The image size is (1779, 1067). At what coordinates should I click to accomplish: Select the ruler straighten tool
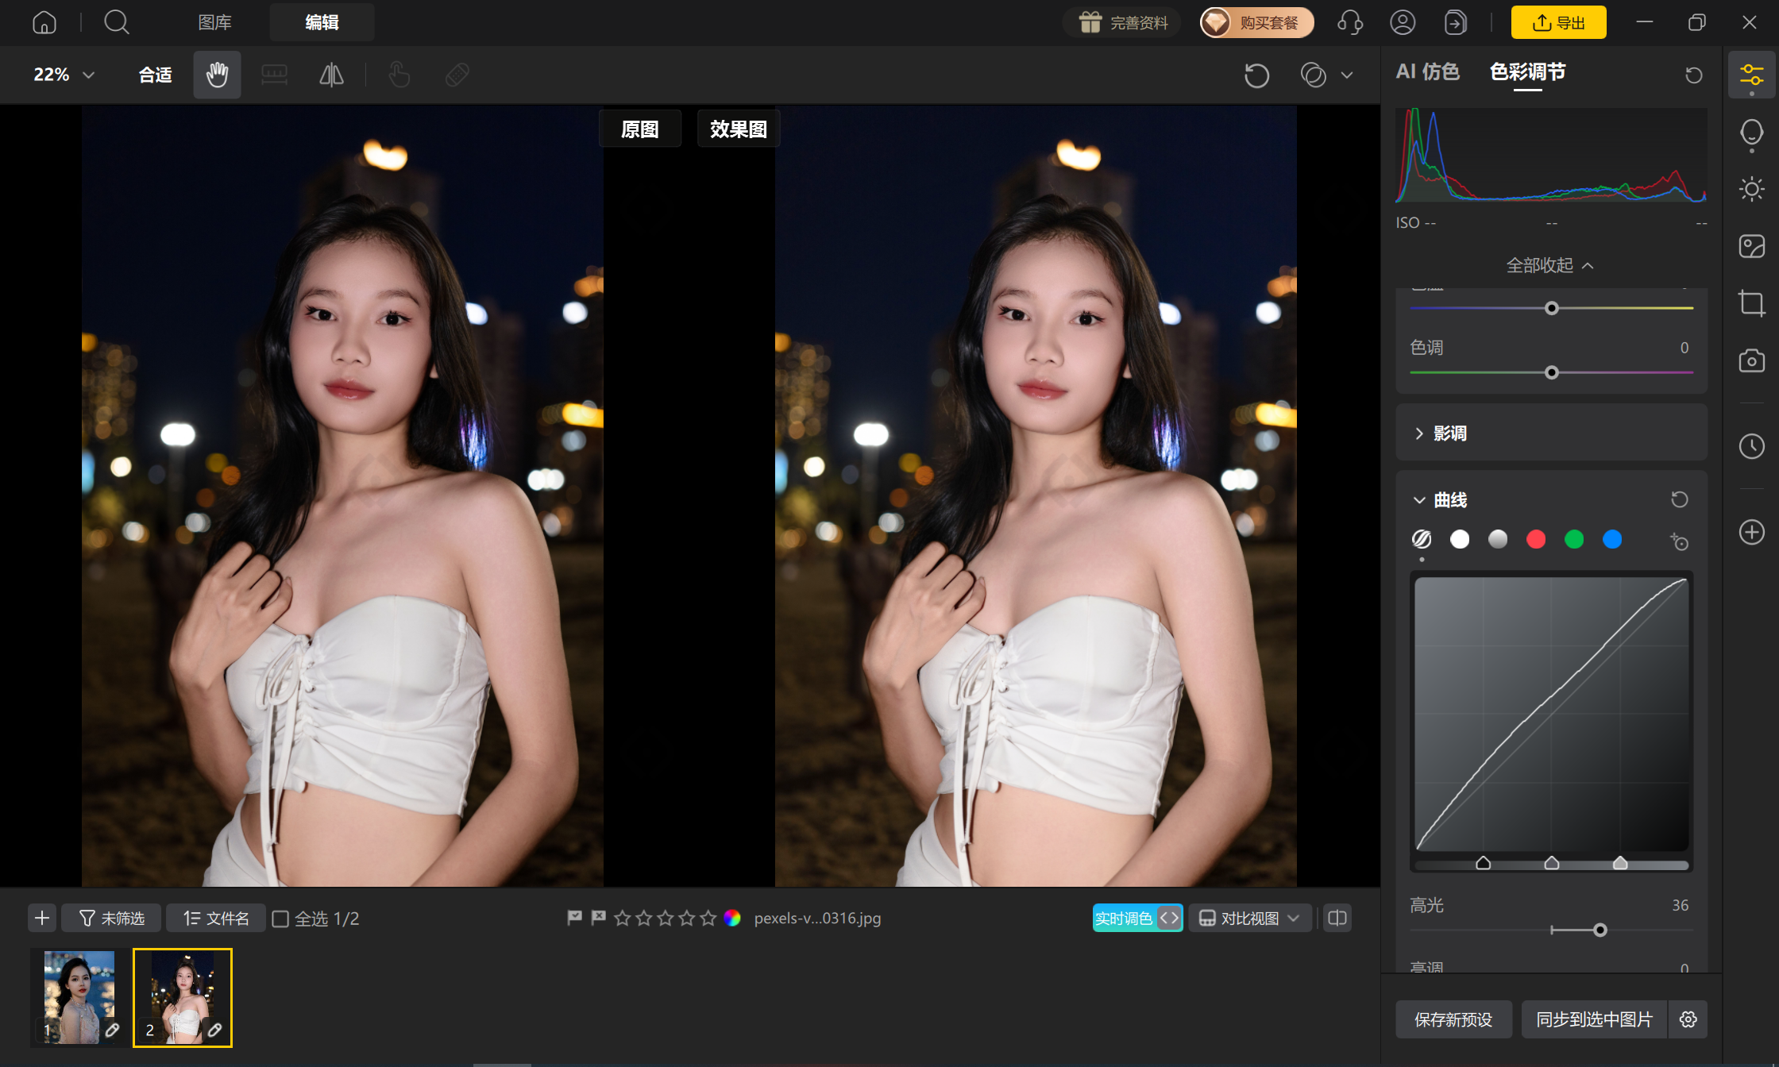275,75
